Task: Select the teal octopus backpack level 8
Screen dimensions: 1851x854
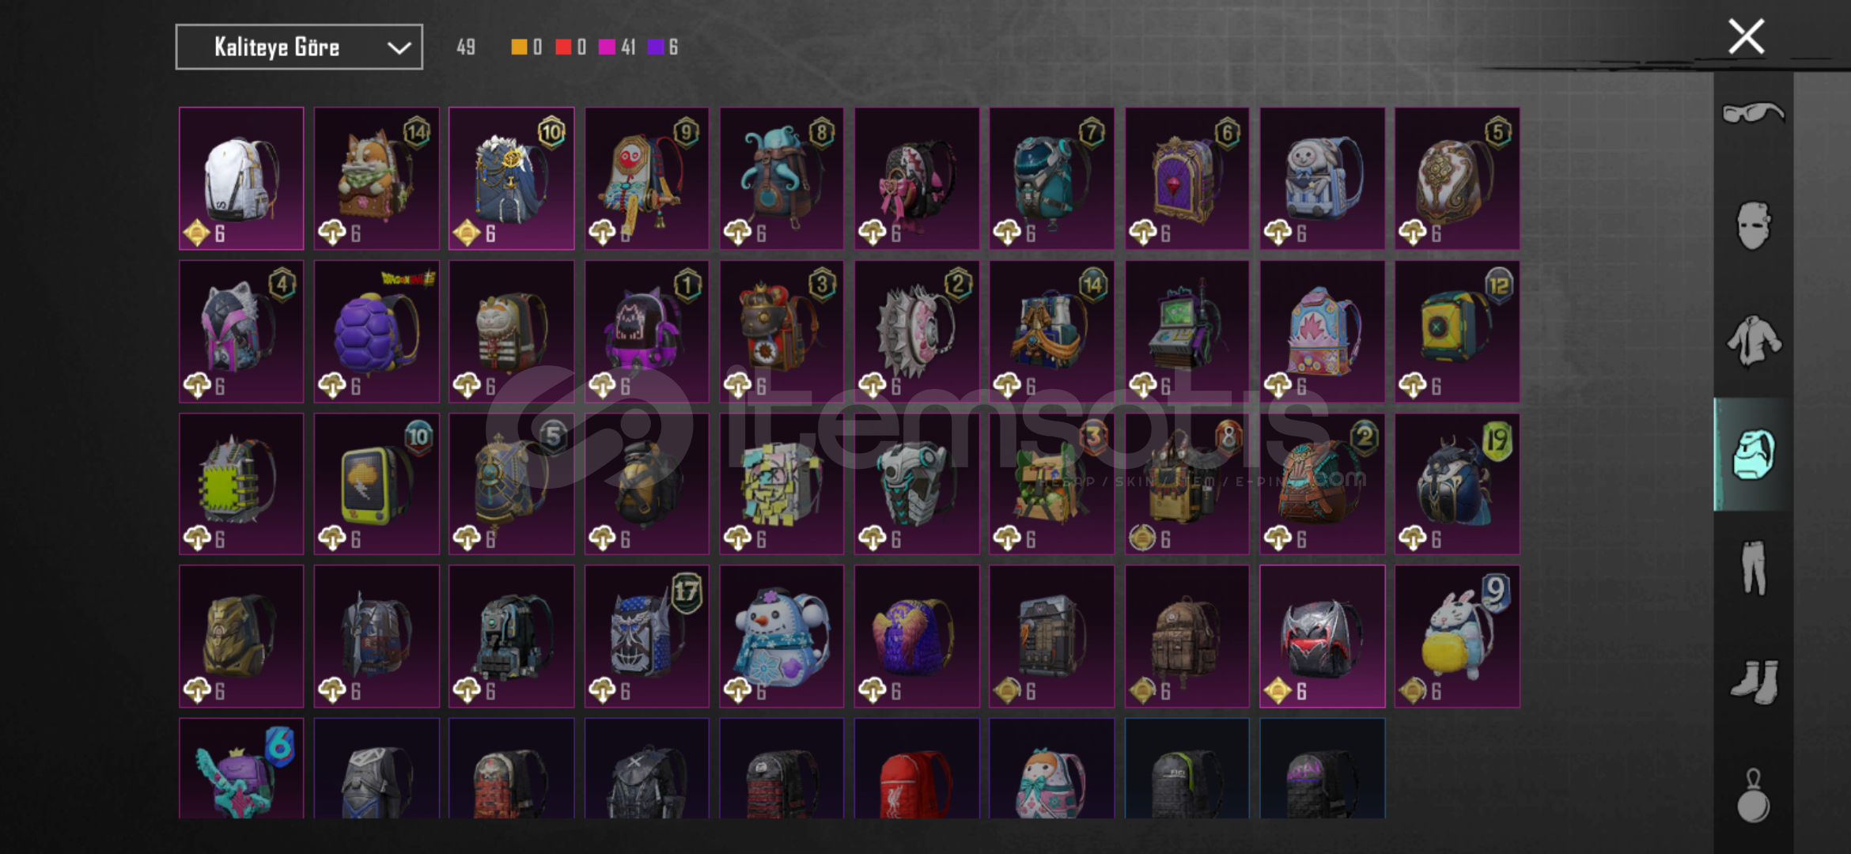Action: [782, 179]
